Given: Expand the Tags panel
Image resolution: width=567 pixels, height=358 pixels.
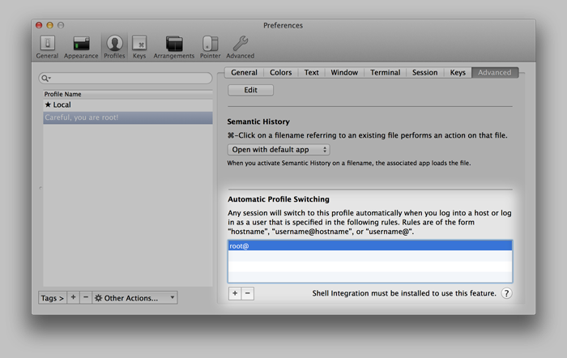Looking at the screenshot, I should pos(52,298).
